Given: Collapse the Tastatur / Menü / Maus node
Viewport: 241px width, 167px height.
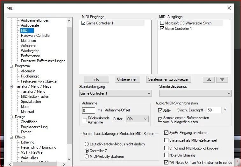Looking at the screenshot, I should click(11, 86).
